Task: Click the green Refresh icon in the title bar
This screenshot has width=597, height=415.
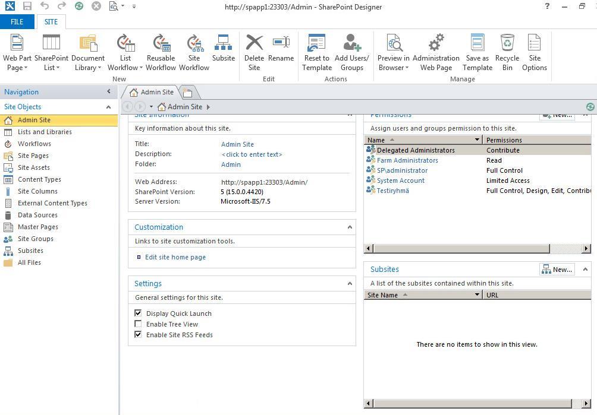Action: pyautogui.click(x=79, y=6)
